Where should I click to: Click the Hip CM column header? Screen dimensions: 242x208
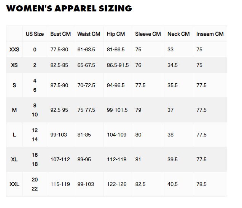coord(116,34)
